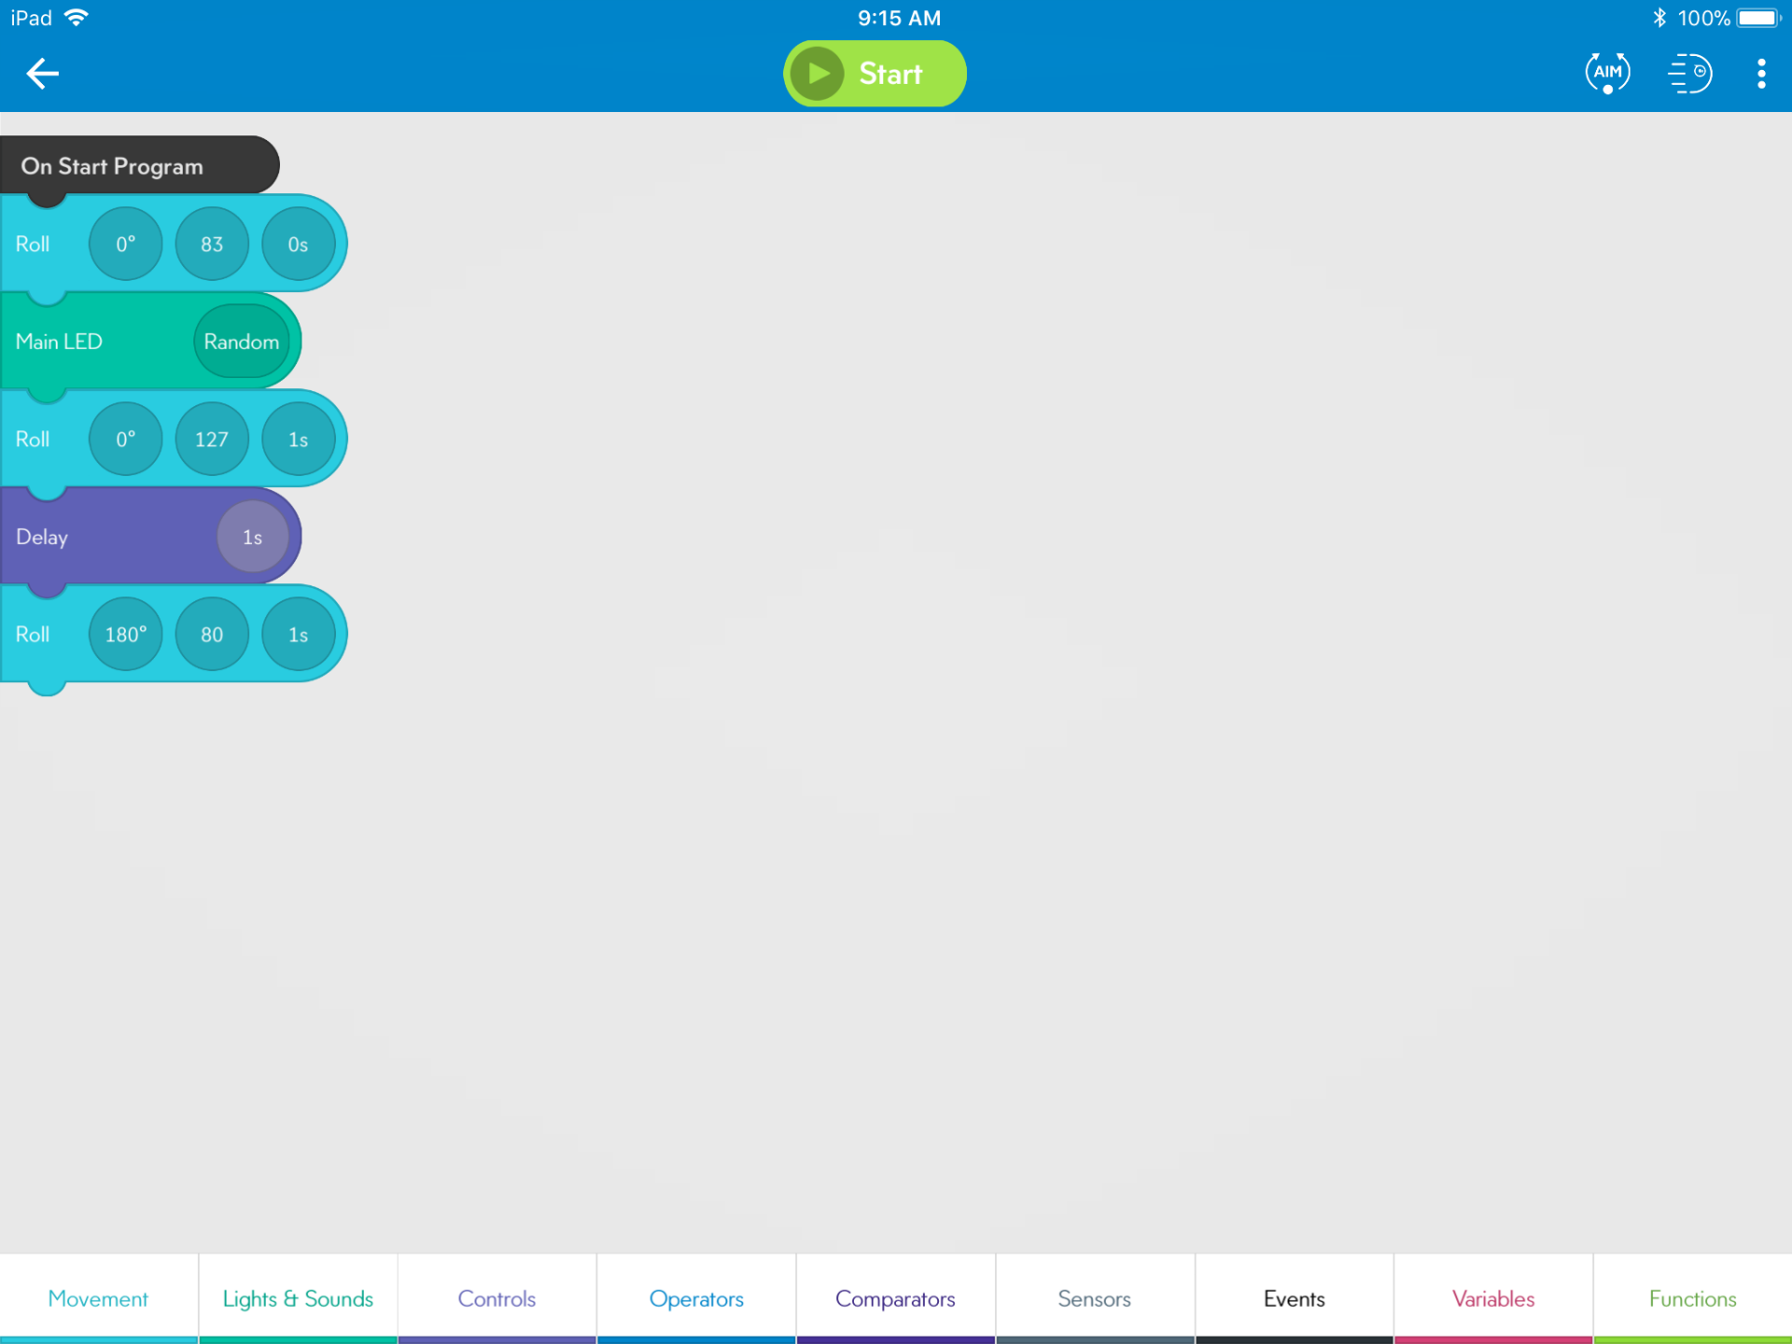Click the program list icon
This screenshot has height=1344, width=1792.
click(x=1689, y=74)
